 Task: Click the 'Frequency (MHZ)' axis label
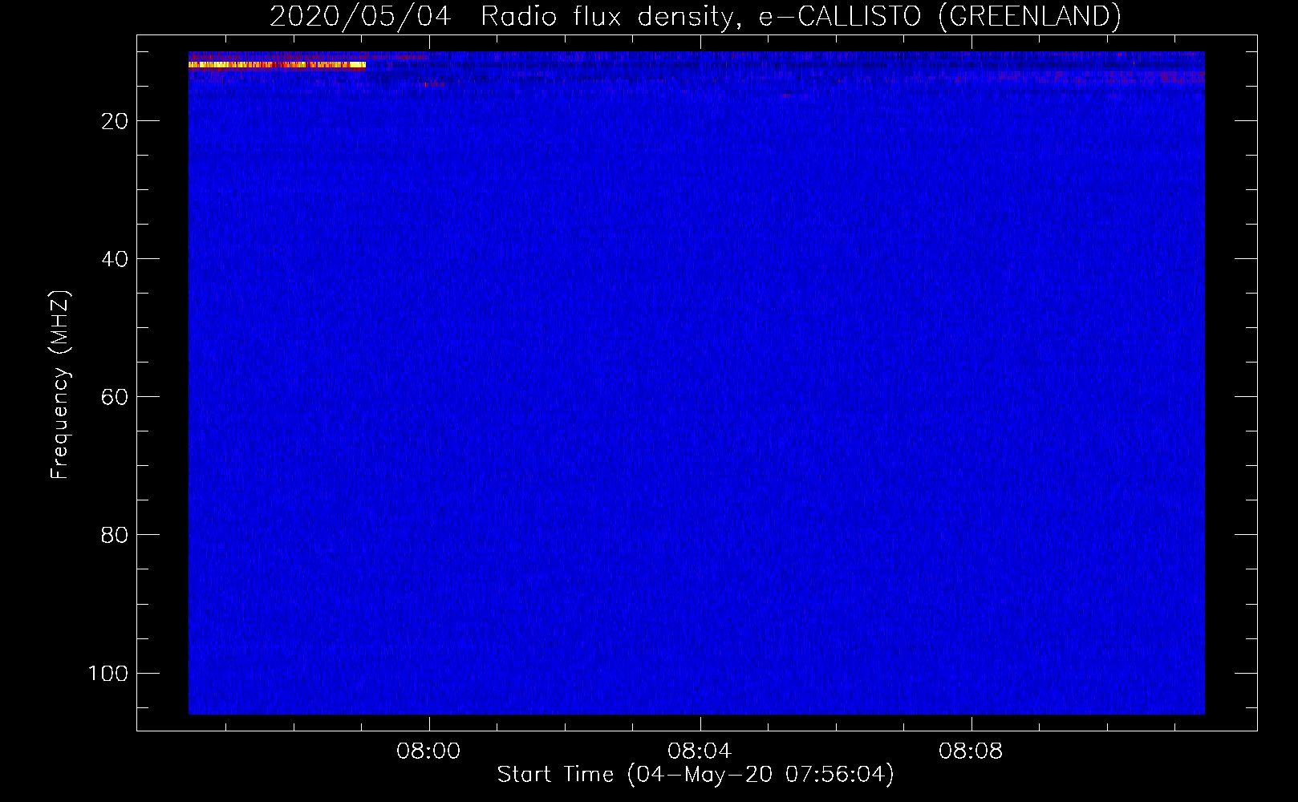point(60,385)
